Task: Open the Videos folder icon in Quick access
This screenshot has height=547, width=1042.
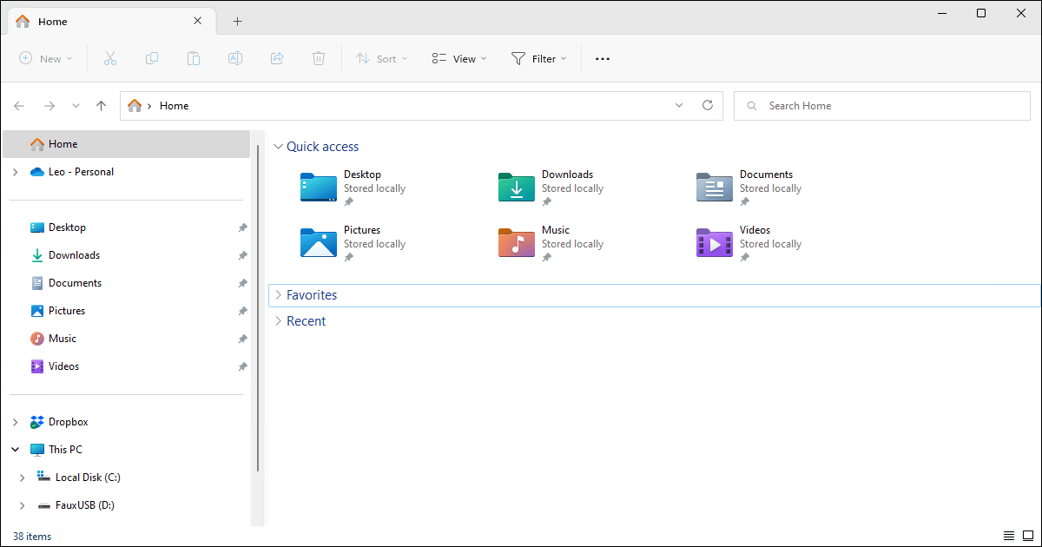Action: point(715,242)
